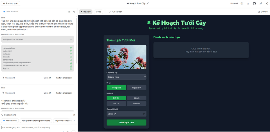This screenshot has width=270, height=132.
Task: Edit app title with pencil icon
Action: point(148,3)
